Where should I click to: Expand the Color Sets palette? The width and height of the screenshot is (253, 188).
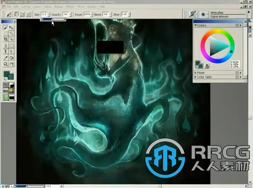click(x=195, y=77)
